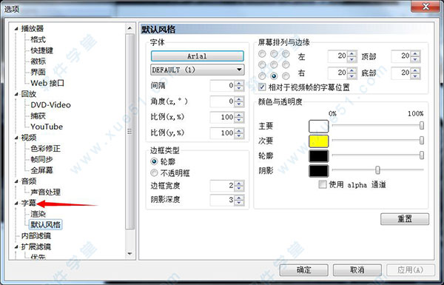The image size is (444, 285).
Task: Click the 阴影 transparency slider handle
Action: click(x=377, y=170)
